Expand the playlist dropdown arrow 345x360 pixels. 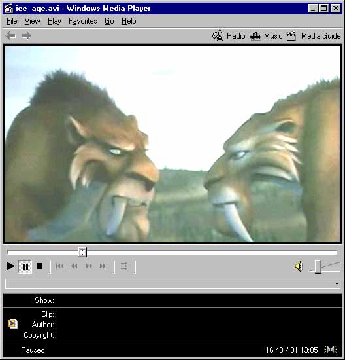tap(337, 284)
